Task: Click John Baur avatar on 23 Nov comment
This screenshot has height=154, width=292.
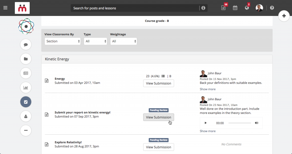Action: (203, 100)
